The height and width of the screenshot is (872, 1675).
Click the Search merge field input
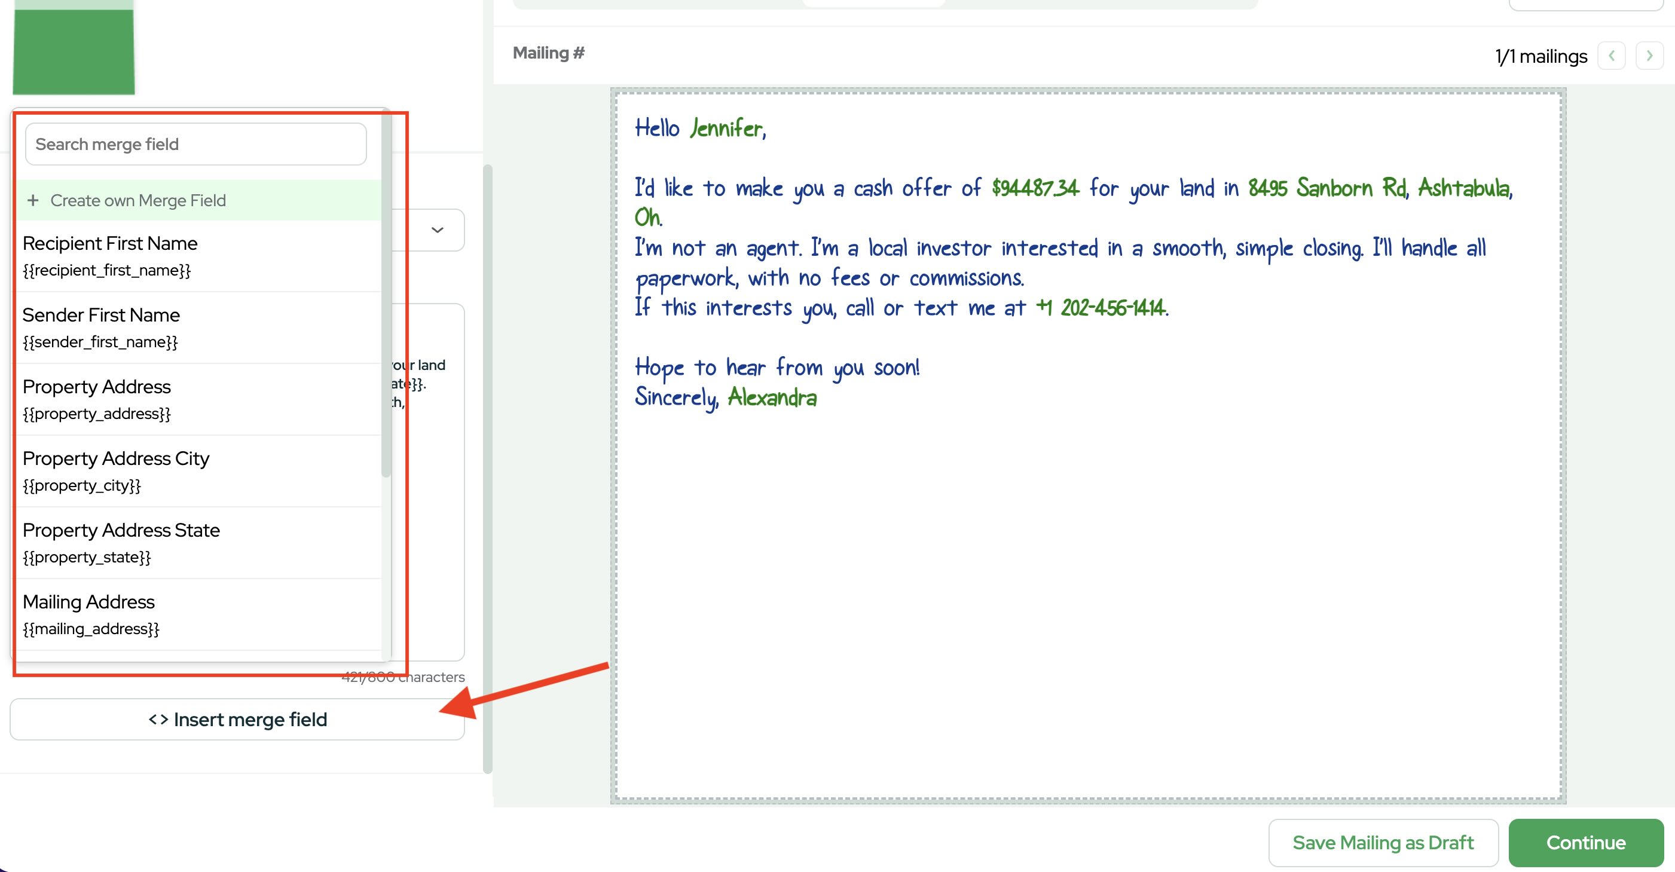195,143
